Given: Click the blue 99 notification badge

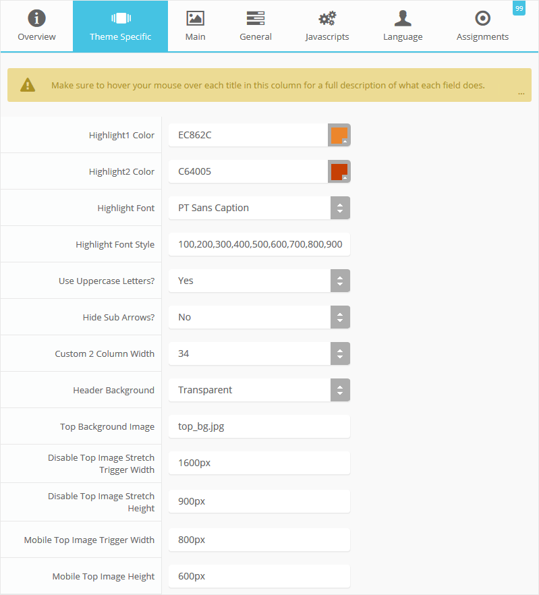Looking at the screenshot, I should [519, 8].
